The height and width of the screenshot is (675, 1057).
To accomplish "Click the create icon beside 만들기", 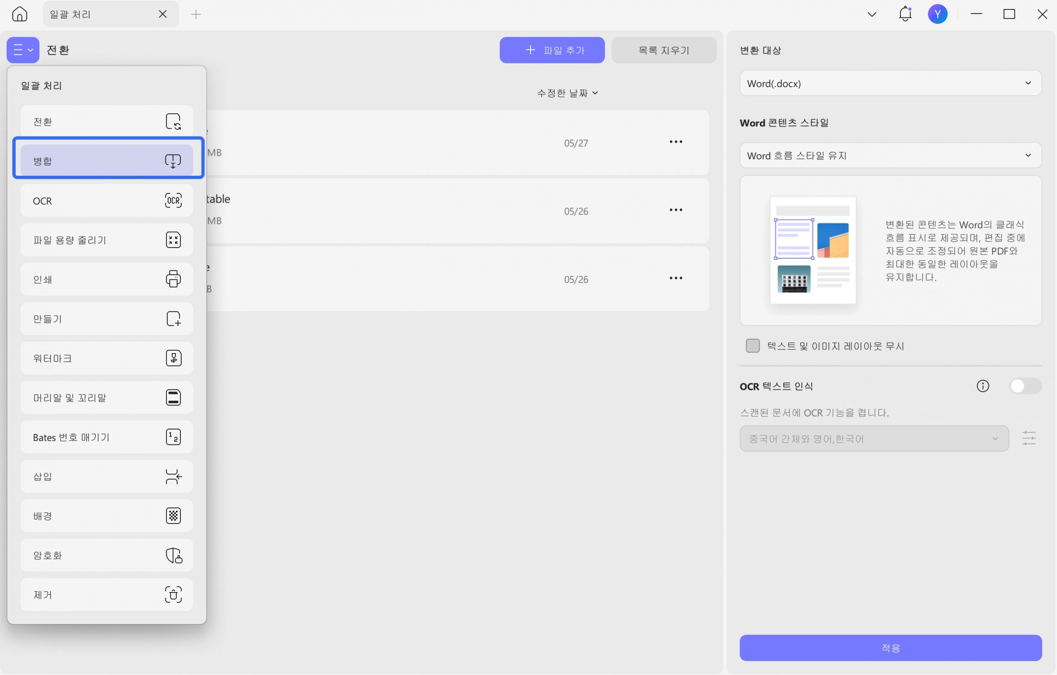I will click(174, 319).
